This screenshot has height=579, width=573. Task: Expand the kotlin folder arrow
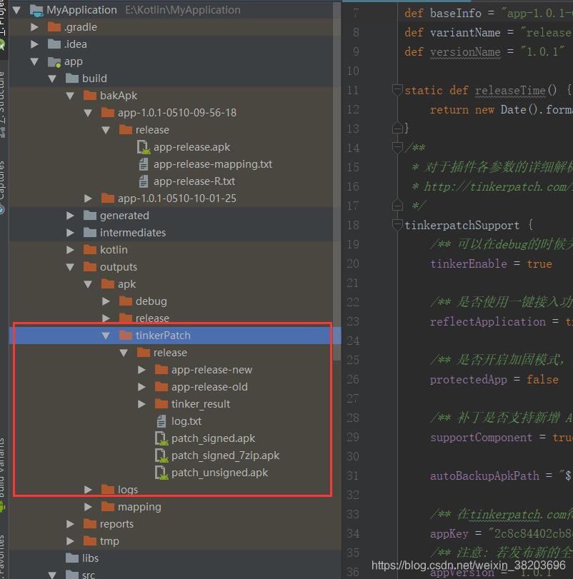(x=70, y=250)
